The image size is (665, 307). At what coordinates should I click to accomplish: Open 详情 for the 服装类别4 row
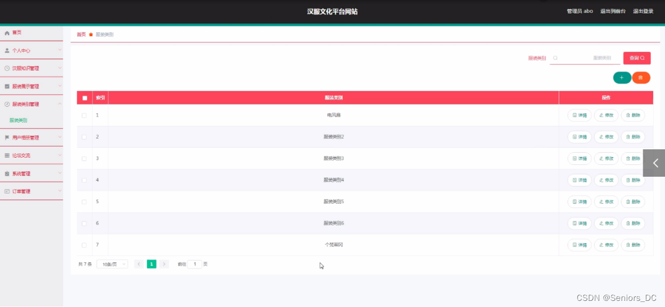(579, 180)
